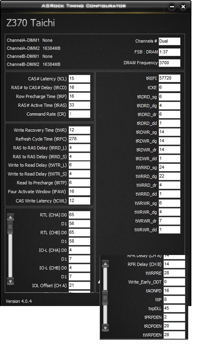This screenshot has height=347, width=197.
Task: Select the tRDWR_sg value field
Action: pyautogui.click(x=169, y=132)
